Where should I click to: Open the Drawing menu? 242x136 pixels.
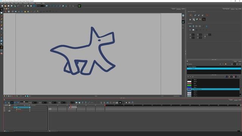tap(25, 3)
